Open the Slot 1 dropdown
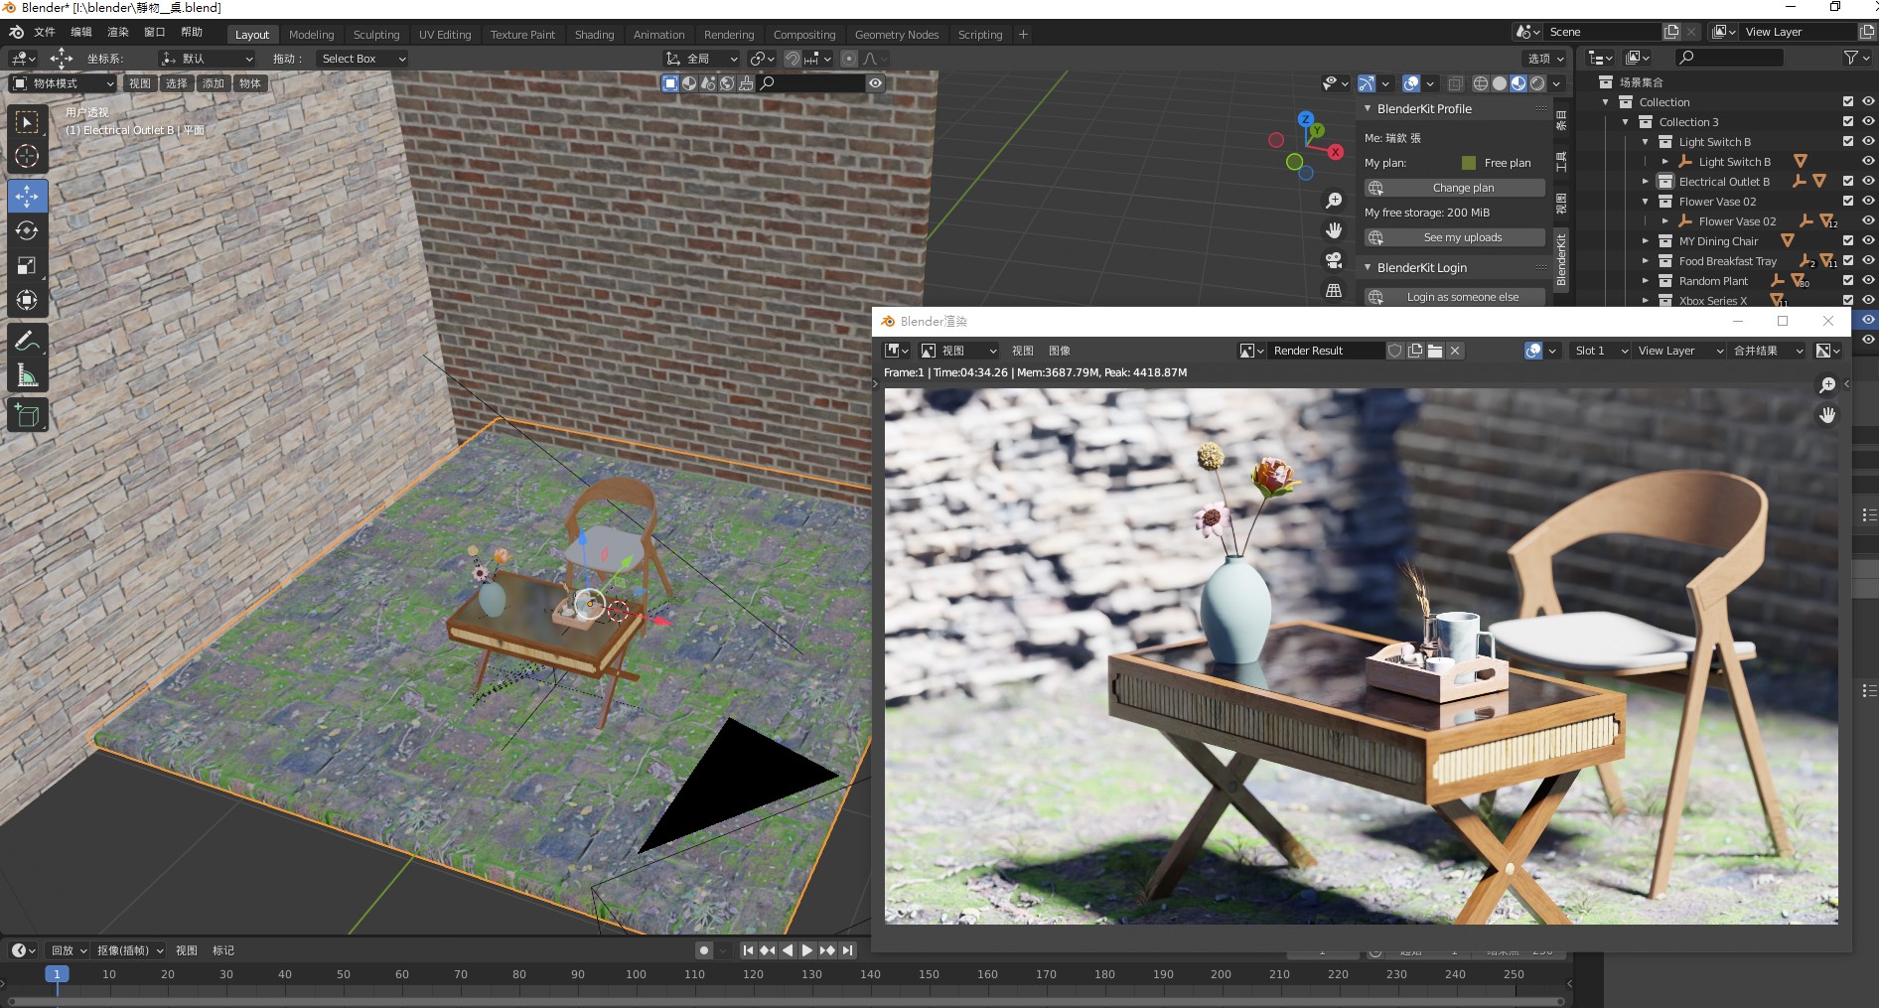The width and height of the screenshot is (1879, 1008). tap(1600, 351)
